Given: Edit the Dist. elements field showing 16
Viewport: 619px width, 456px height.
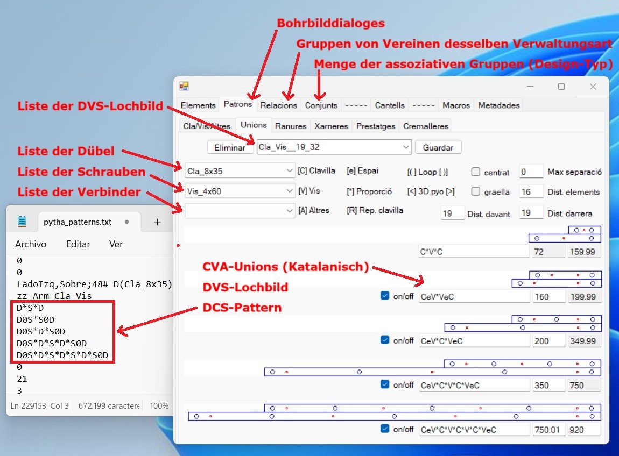Looking at the screenshot, I should point(531,192).
